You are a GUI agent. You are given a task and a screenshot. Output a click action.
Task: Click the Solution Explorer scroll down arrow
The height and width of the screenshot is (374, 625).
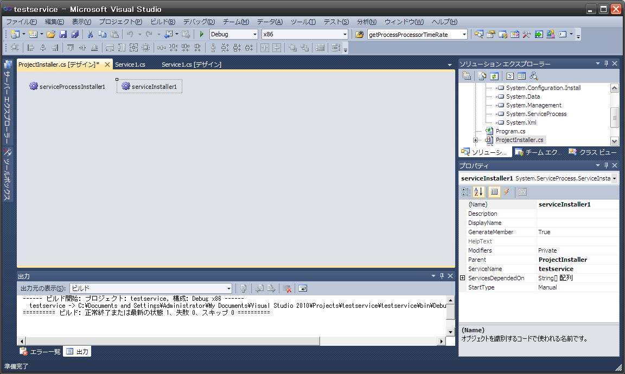pyautogui.click(x=614, y=141)
